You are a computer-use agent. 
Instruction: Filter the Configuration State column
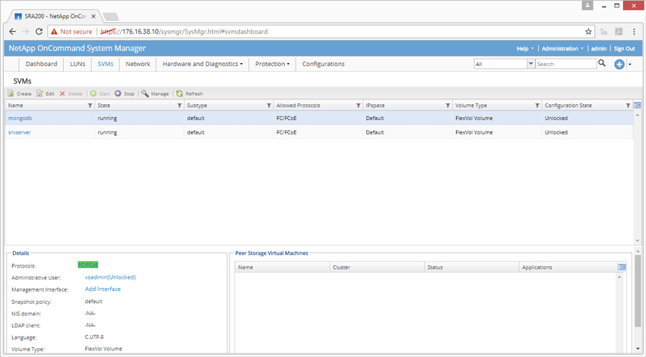(x=629, y=106)
